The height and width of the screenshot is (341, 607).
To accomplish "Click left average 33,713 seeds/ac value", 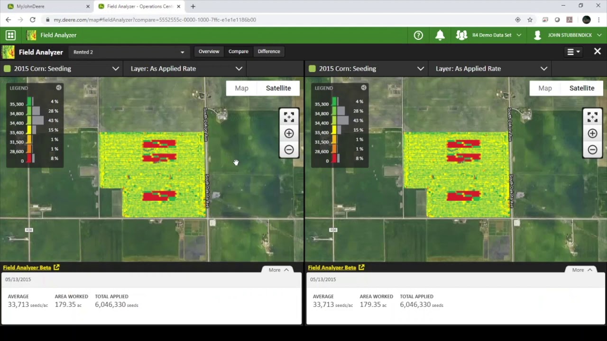I will coord(28,305).
